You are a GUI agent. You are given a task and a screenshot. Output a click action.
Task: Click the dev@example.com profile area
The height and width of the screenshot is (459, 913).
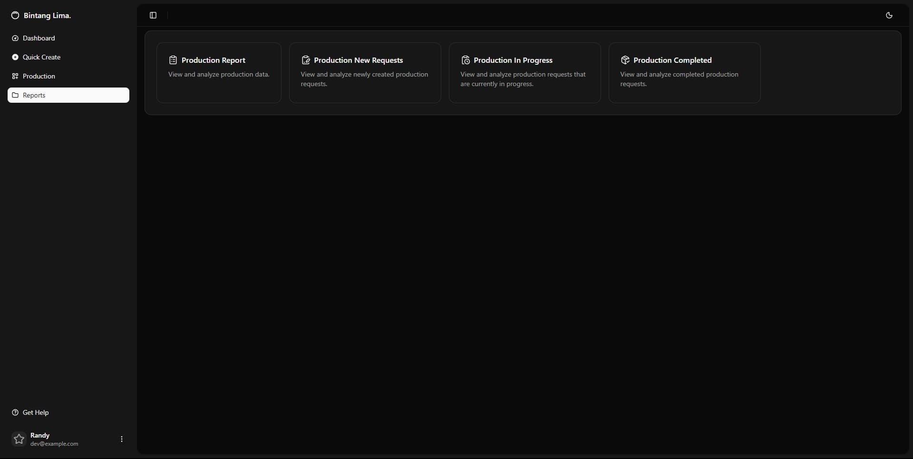point(55,444)
